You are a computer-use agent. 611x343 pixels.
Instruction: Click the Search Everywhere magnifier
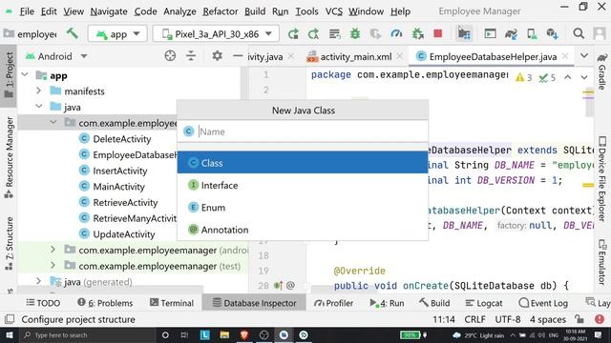579,34
